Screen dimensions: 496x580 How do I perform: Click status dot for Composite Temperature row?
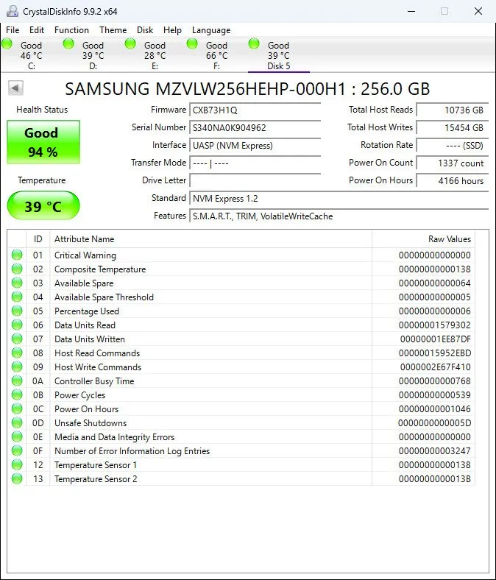click(x=17, y=269)
